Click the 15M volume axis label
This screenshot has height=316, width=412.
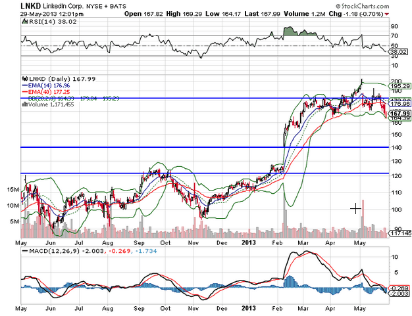(13, 189)
